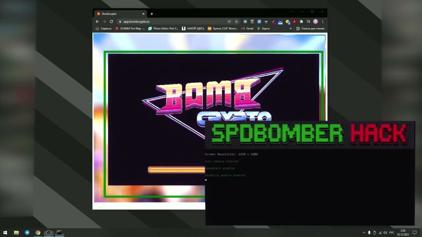Open Chrome profile avatar

pos(316,21)
